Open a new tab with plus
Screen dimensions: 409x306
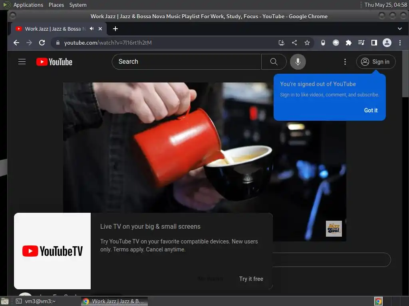click(115, 29)
